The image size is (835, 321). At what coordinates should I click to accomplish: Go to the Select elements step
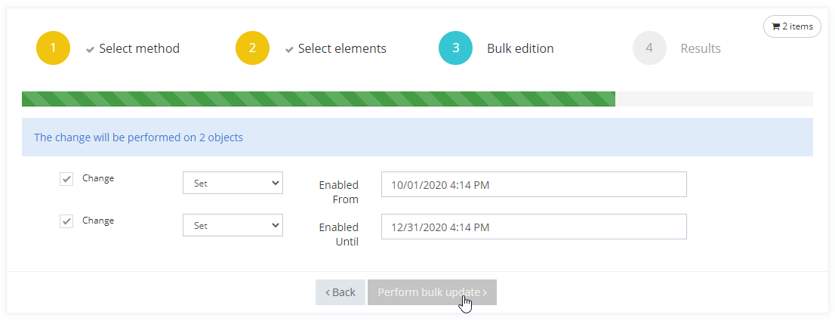click(x=342, y=48)
